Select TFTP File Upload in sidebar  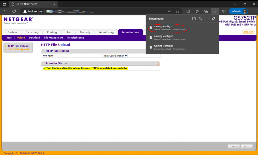coord(18,46)
